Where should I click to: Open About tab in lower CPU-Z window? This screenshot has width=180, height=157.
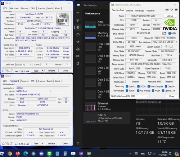tap(57, 81)
